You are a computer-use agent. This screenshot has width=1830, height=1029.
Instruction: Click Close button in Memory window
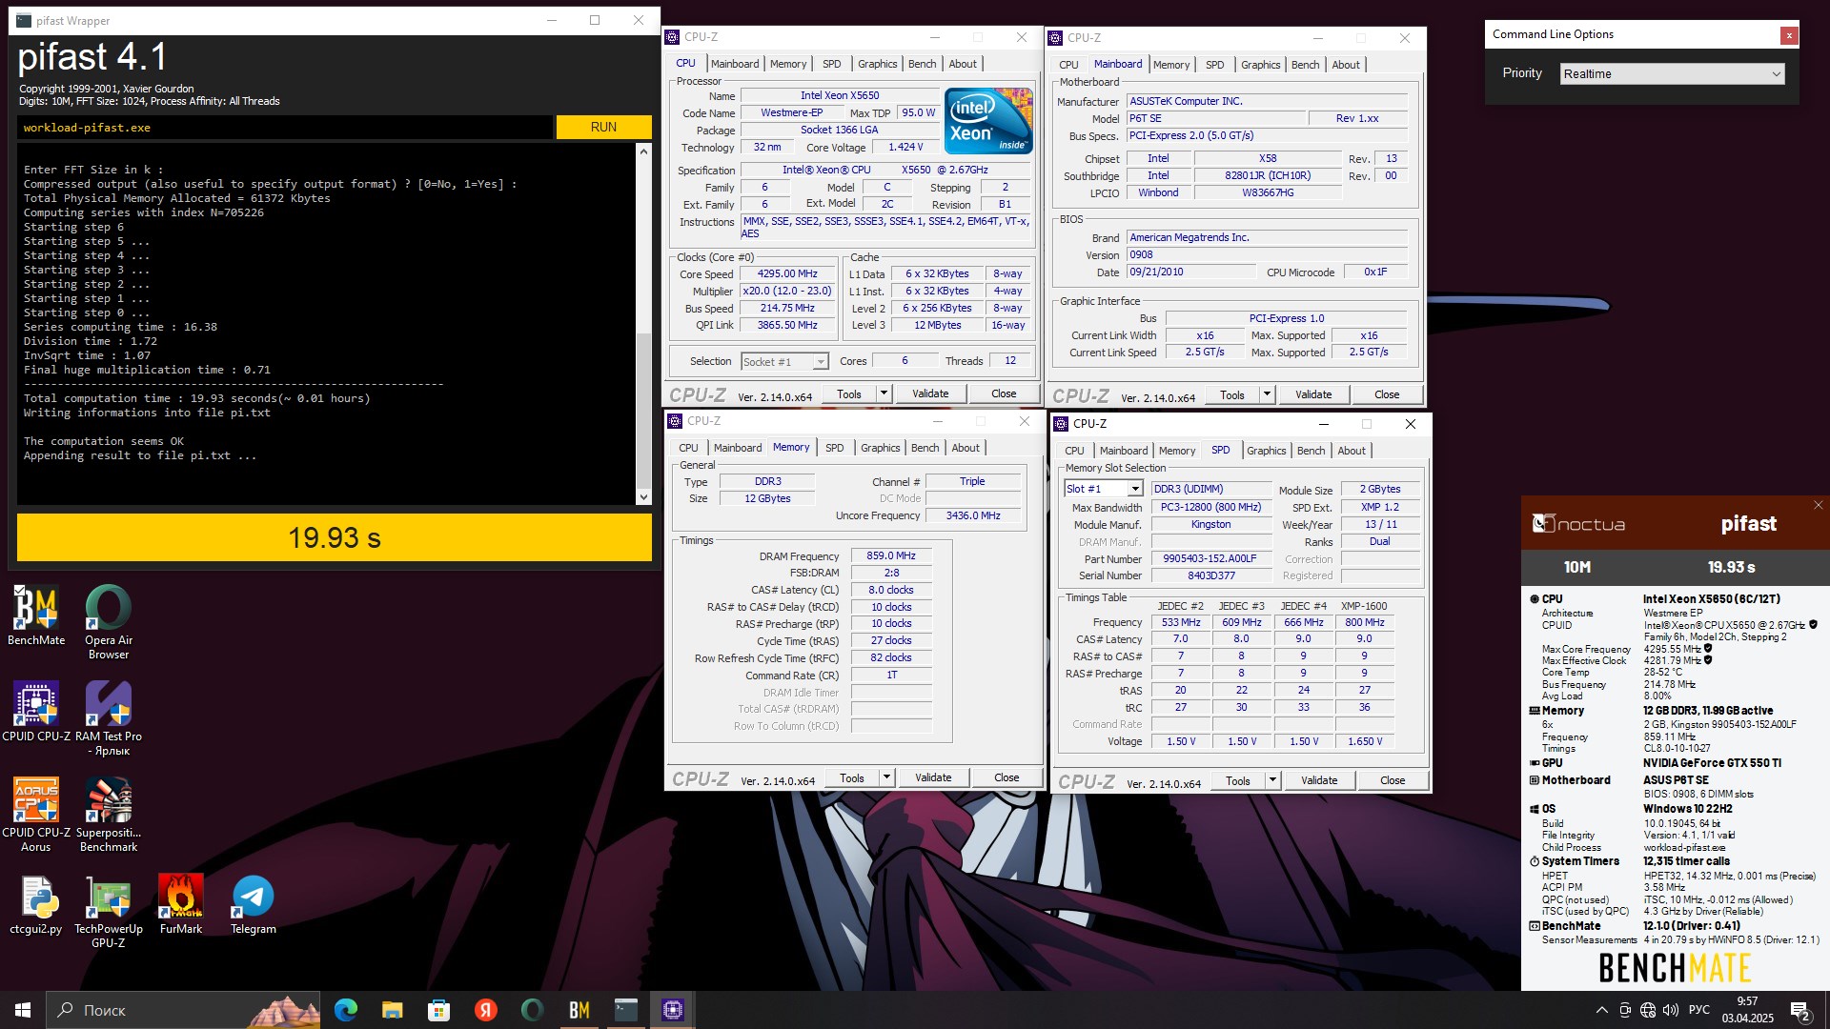1006,777
